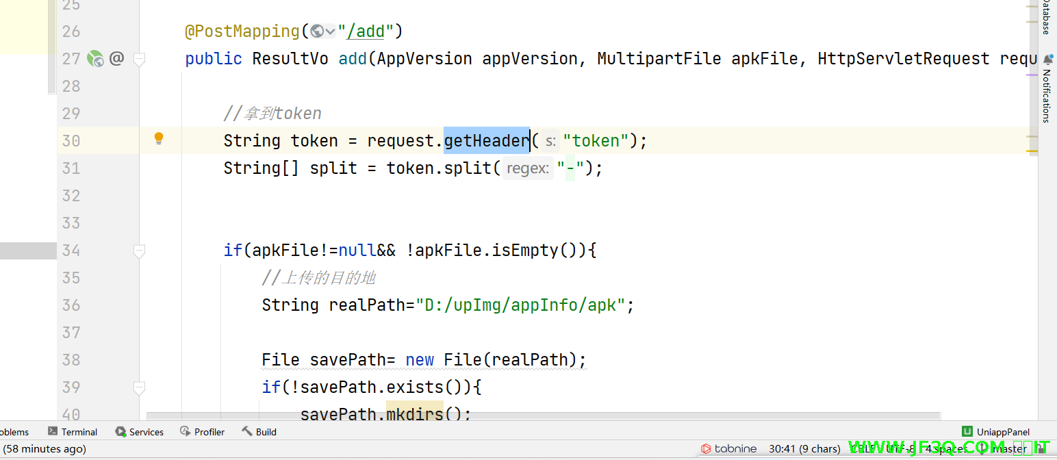Image resolution: width=1057 pixels, height=460 pixels.
Task: Click the Spring endpoint gutter icon on line 27
Action: [x=94, y=59]
